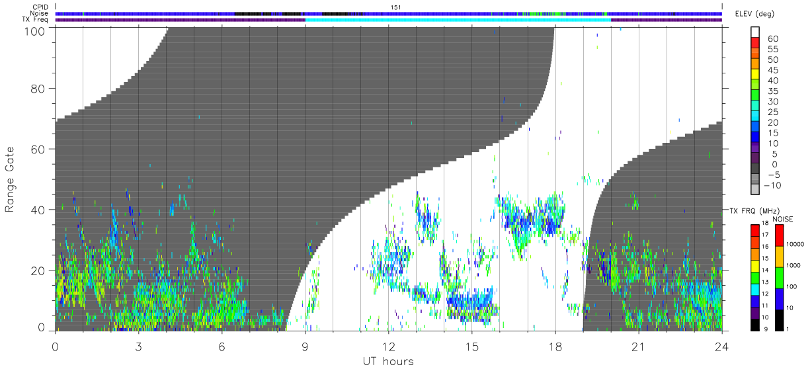
Task: Click the 60 tick on Range Gate axis
Action: 39,149
